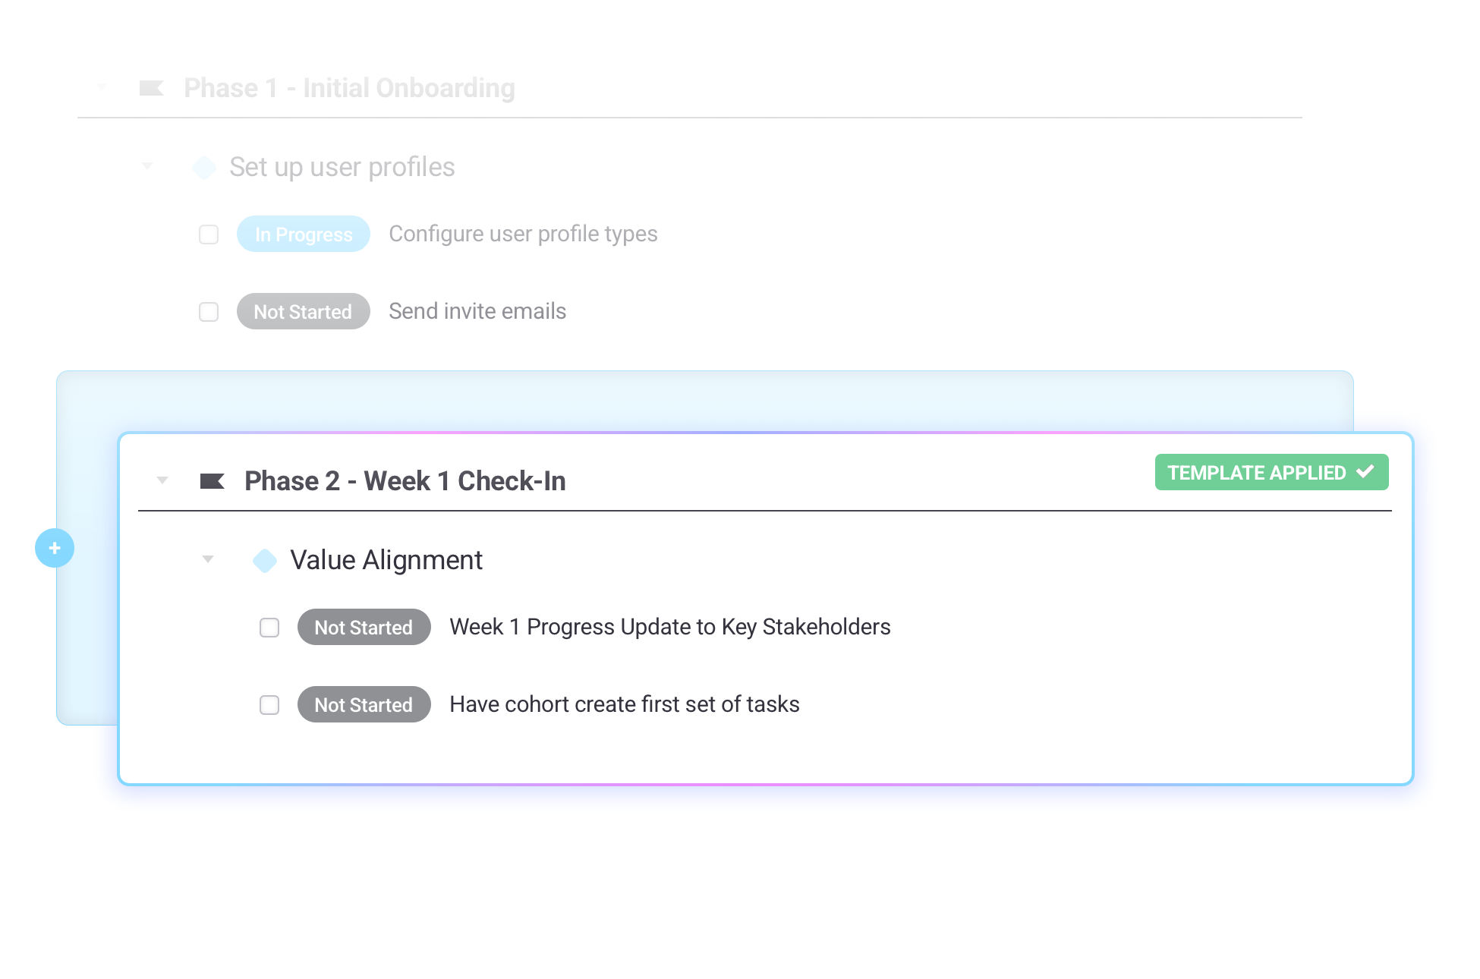Image resolution: width=1480 pixels, height=979 pixels.
Task: Click the blue plus add button
Action: pyautogui.click(x=55, y=548)
